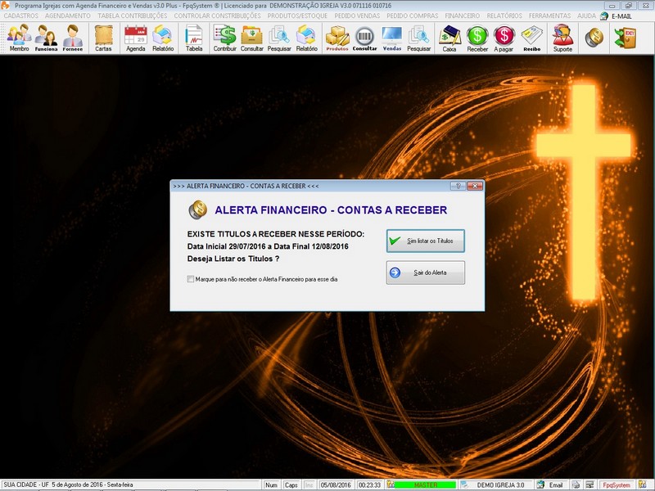Check the box to stop today's Alerta Financeiro
Viewport: 655px width, 491px height.
pos(191,279)
